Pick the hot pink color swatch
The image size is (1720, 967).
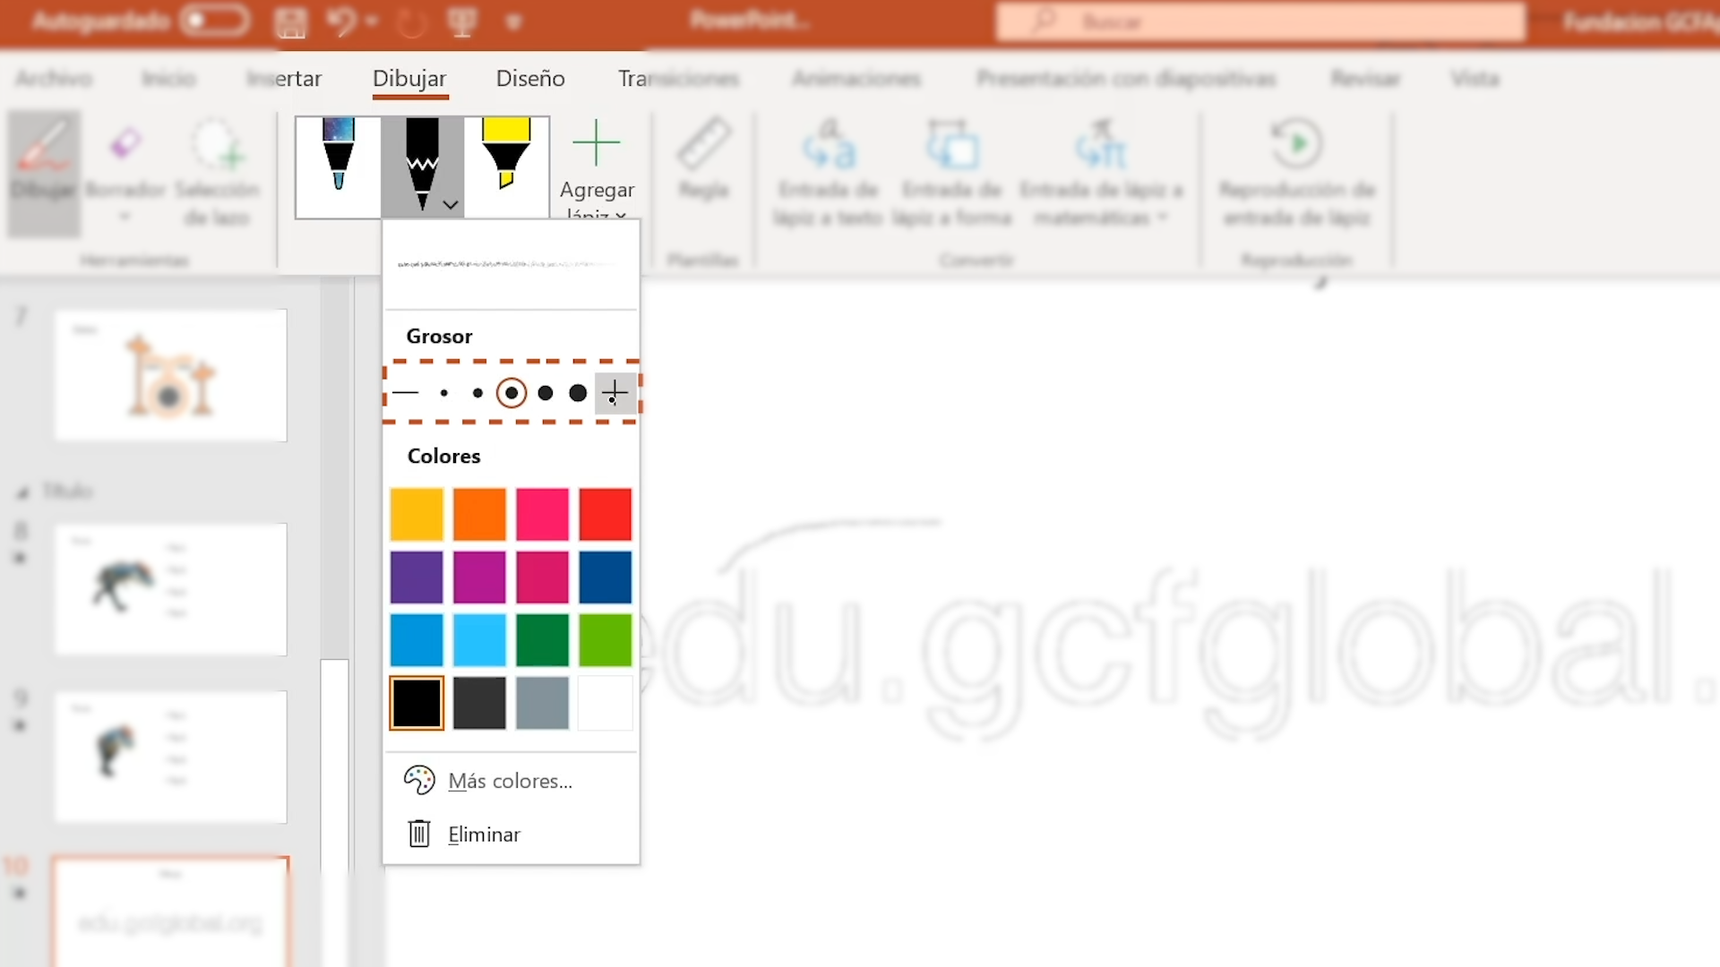point(542,514)
